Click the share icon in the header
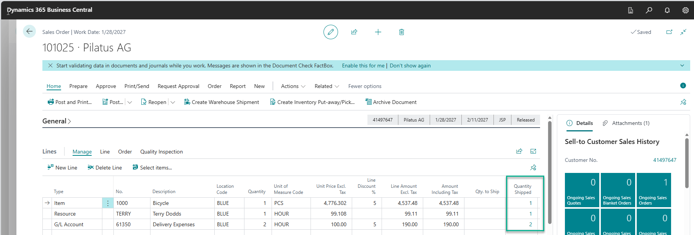Image resolution: width=694 pixels, height=235 pixels. coord(354,32)
